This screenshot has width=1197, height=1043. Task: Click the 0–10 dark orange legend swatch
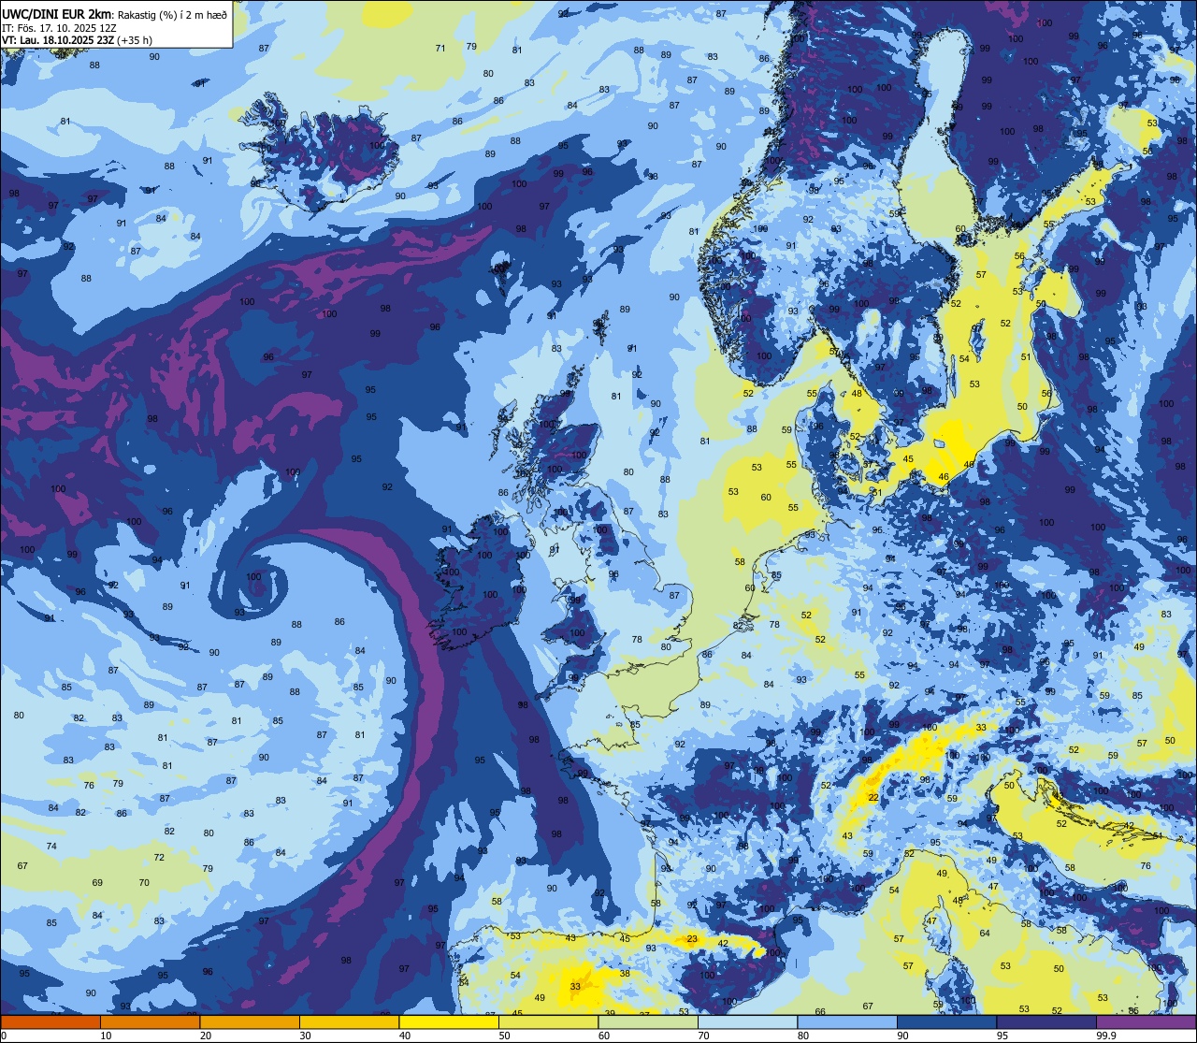click(x=50, y=1022)
